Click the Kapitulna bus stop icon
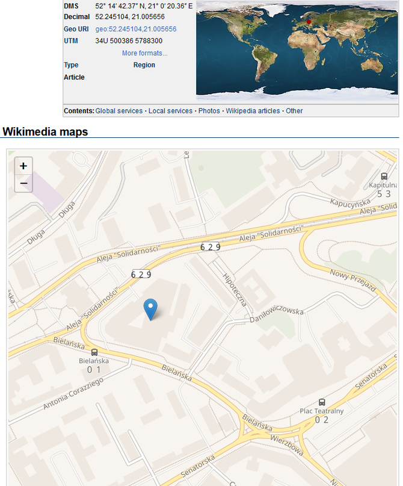 tap(384, 176)
